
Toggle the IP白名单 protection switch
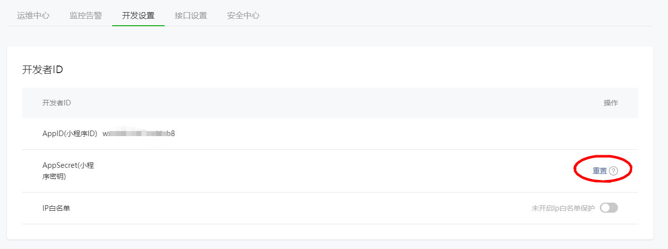coord(608,208)
